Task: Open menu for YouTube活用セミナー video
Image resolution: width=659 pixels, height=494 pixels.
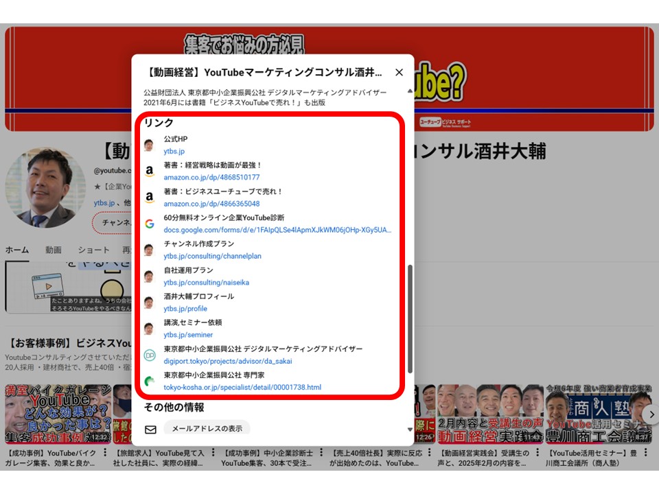Action: [x=646, y=453]
